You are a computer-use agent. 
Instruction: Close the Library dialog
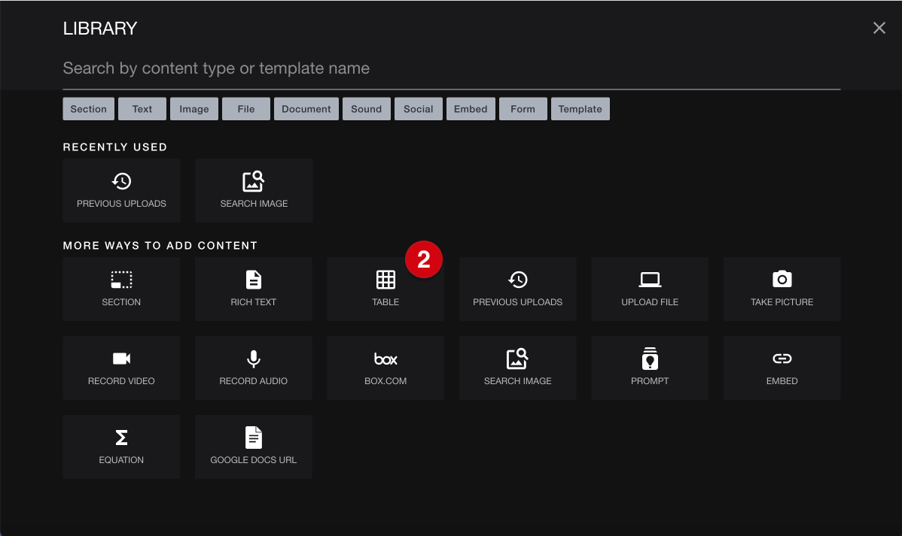879,28
